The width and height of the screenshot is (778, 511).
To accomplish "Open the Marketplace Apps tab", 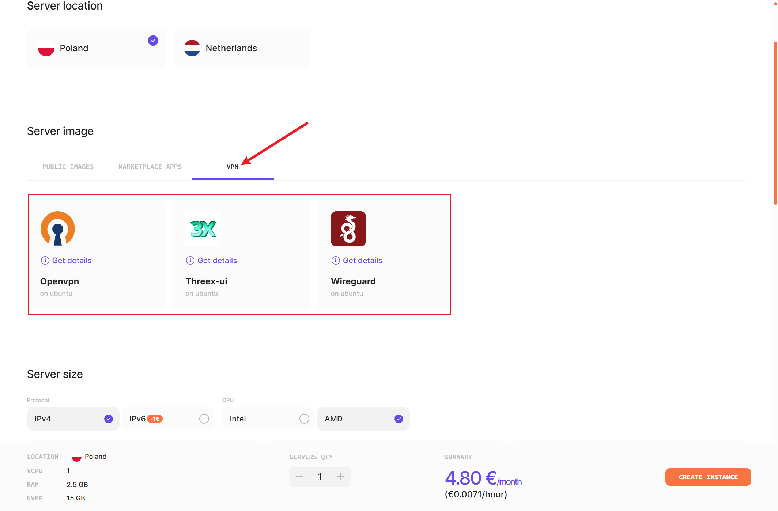I will pyautogui.click(x=150, y=167).
